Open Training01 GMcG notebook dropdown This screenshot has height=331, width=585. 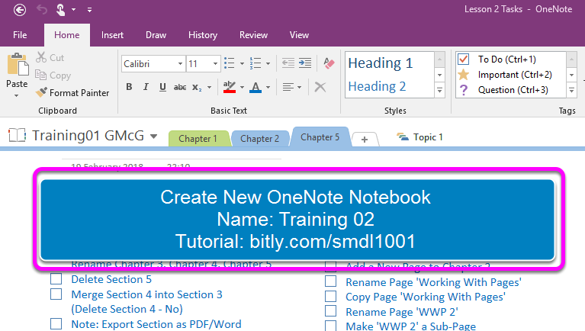[x=154, y=137]
